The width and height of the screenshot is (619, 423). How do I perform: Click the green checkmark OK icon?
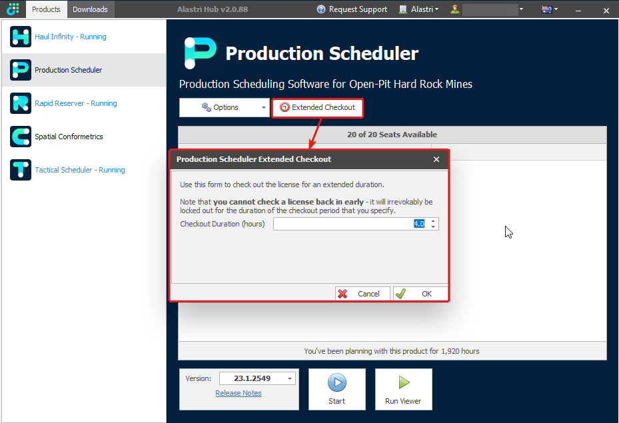coord(400,294)
